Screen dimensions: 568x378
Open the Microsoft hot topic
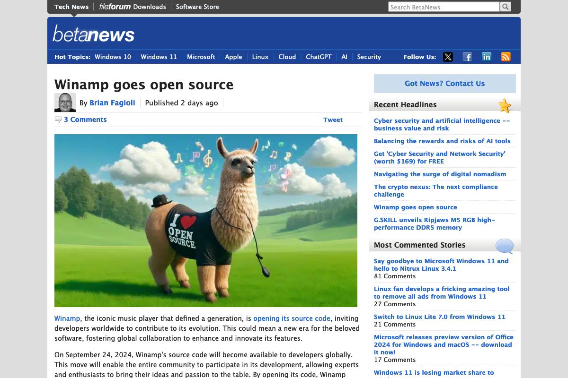pyautogui.click(x=201, y=57)
